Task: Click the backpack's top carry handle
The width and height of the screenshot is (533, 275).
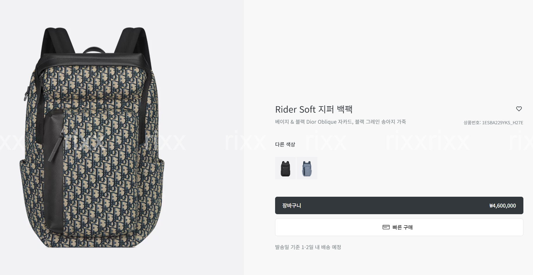Action: pyautogui.click(x=94, y=50)
